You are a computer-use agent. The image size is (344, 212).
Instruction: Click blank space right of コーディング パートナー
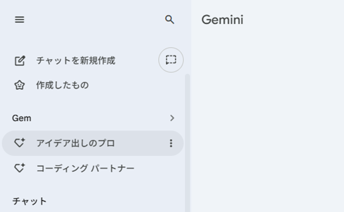(x=161, y=168)
